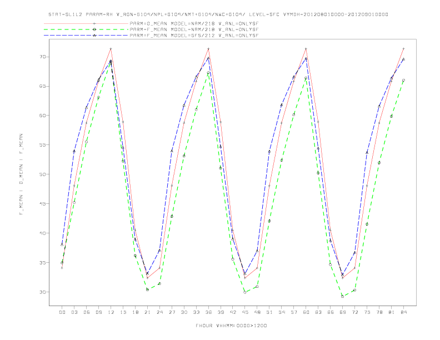
Task: Click the x-axis forecast hour label 72
Action: (354, 312)
